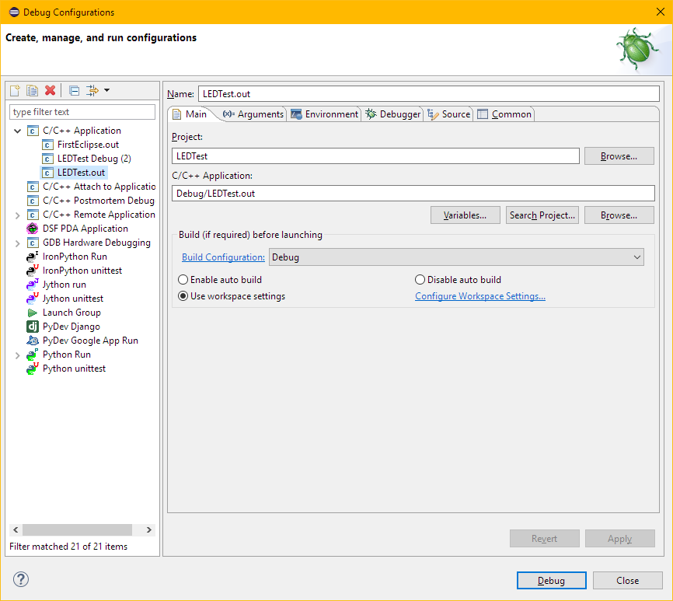The width and height of the screenshot is (673, 601).
Task: Select the DSF PDA Application entry
Action: (85, 229)
